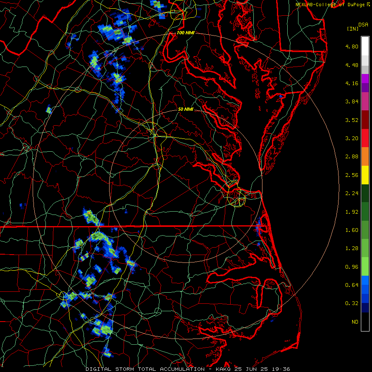Pick the yellow legend swatch
This screenshot has height=372, width=372.
point(365,175)
